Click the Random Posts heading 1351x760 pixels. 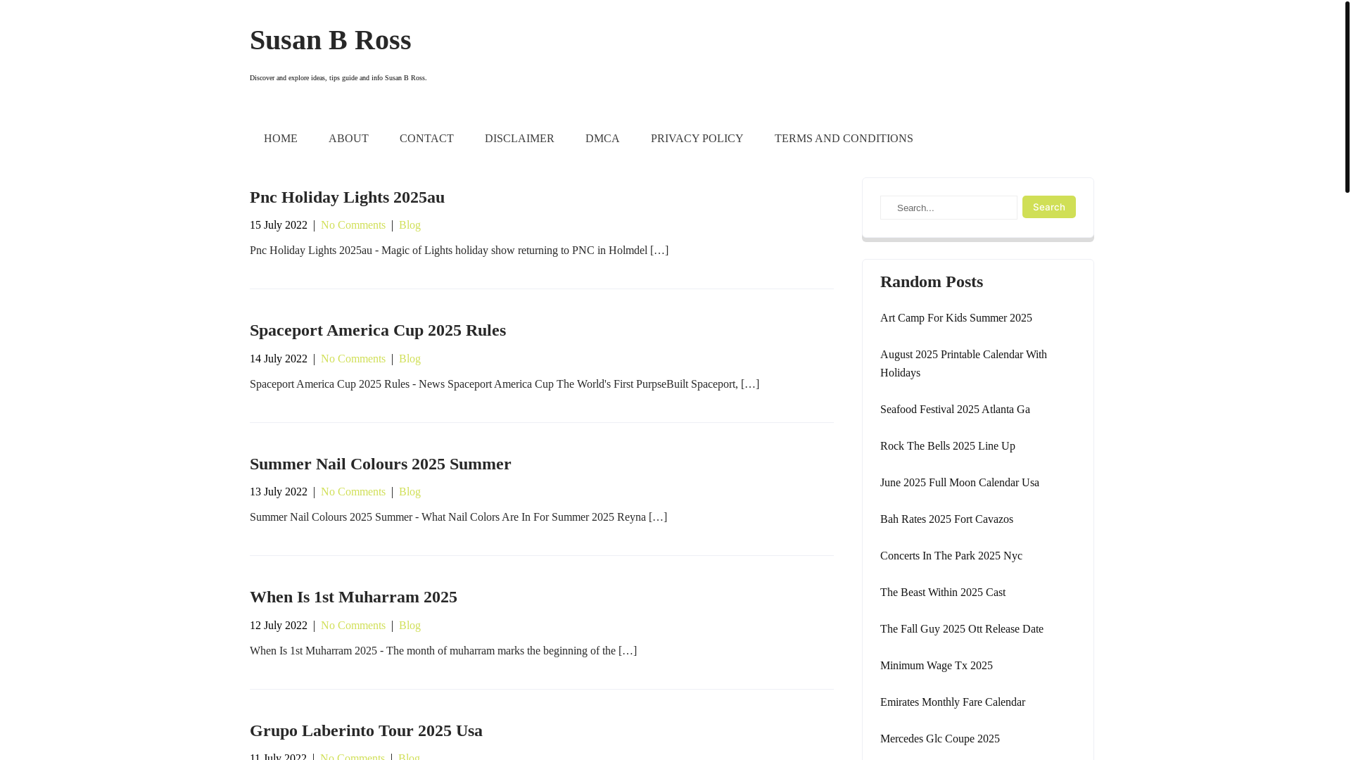click(931, 281)
